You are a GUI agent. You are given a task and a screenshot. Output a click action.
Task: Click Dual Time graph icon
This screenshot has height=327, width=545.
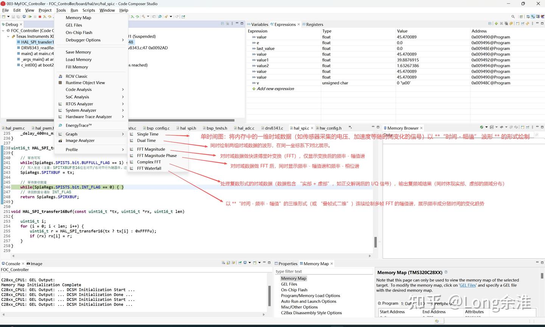click(132, 140)
